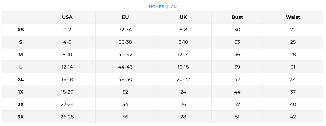Click USA size 8-10 cell
The image size is (326, 126).
[67, 55]
